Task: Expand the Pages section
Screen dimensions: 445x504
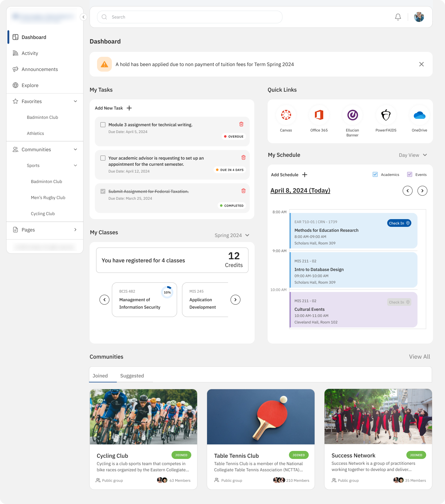Action: (x=75, y=230)
